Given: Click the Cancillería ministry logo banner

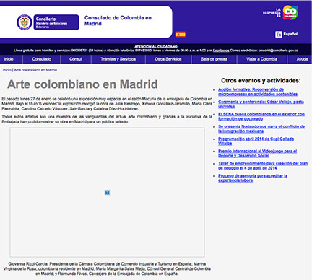Looking at the screenshot, I should coord(56,22).
